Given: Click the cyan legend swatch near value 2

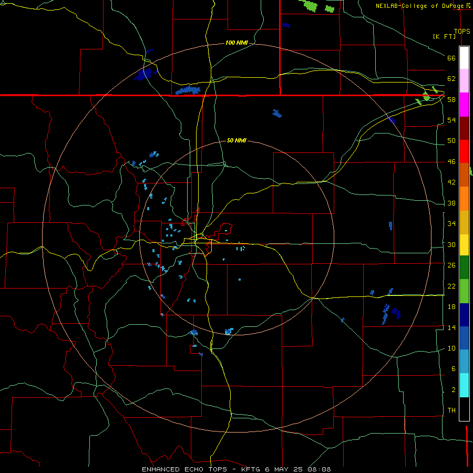Looking at the screenshot, I should click(464, 385).
